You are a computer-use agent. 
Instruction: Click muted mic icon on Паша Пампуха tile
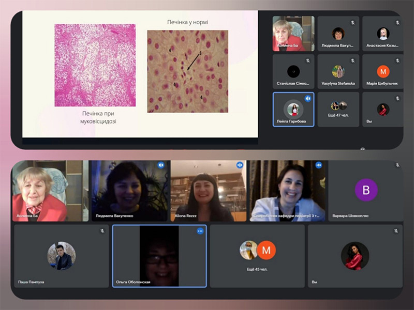point(102,231)
